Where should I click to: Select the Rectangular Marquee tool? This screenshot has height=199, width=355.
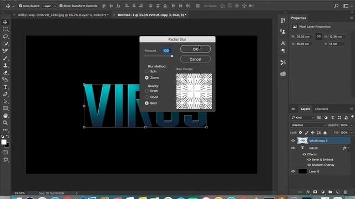pos(5,29)
